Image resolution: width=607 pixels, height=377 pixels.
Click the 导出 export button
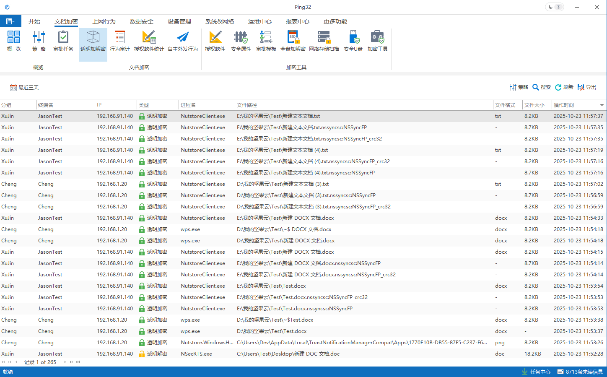click(x=587, y=87)
